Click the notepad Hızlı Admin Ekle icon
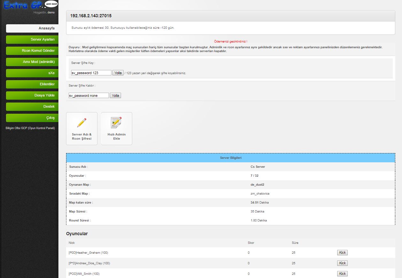The width and height of the screenshot is (402, 278). tap(117, 123)
